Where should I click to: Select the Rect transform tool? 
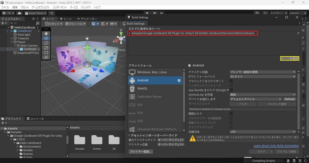(46, 53)
